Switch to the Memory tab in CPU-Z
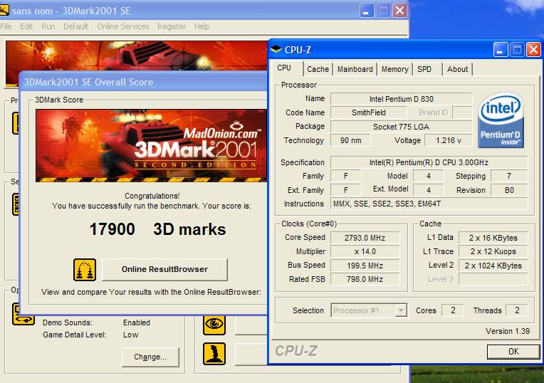The height and width of the screenshot is (383, 544). pyautogui.click(x=394, y=69)
